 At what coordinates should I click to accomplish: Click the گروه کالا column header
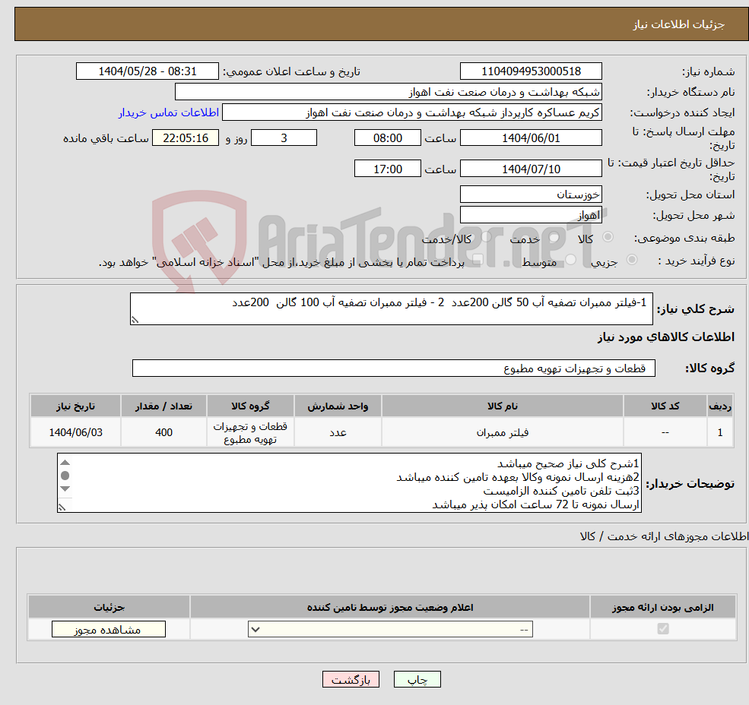pyautogui.click(x=250, y=406)
